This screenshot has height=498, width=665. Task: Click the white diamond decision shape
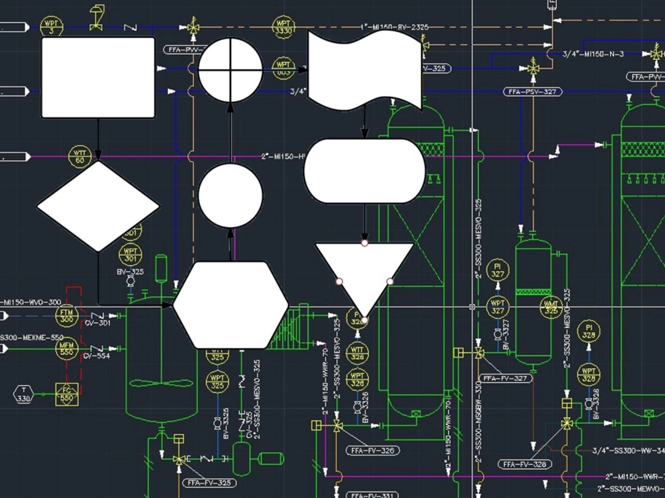[98, 206]
